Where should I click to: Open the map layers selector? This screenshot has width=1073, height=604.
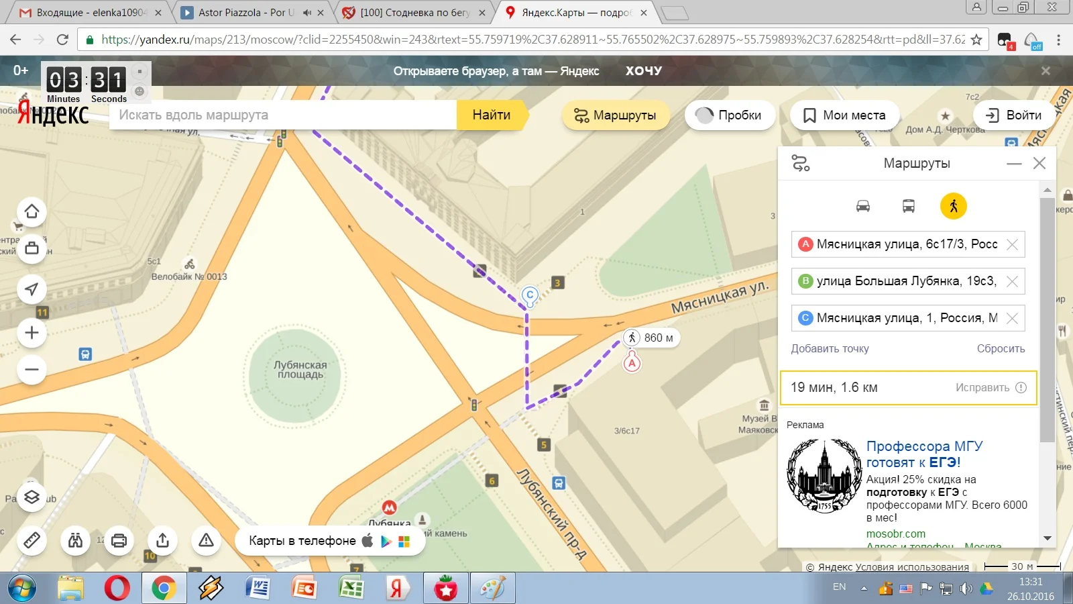pyautogui.click(x=32, y=497)
